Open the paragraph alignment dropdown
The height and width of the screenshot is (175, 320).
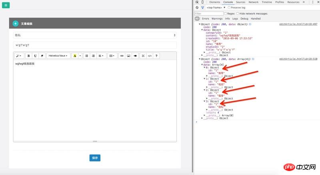point(101,56)
